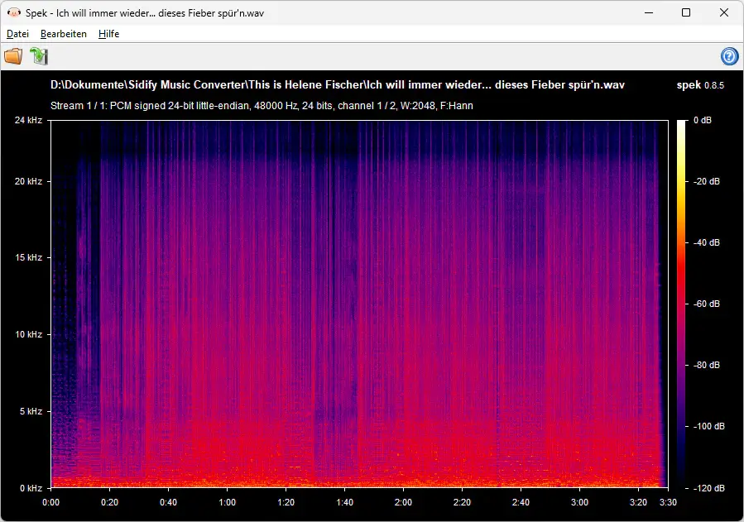Click the Spek app icon in title bar
This screenshot has height=522, width=744.
(13, 12)
